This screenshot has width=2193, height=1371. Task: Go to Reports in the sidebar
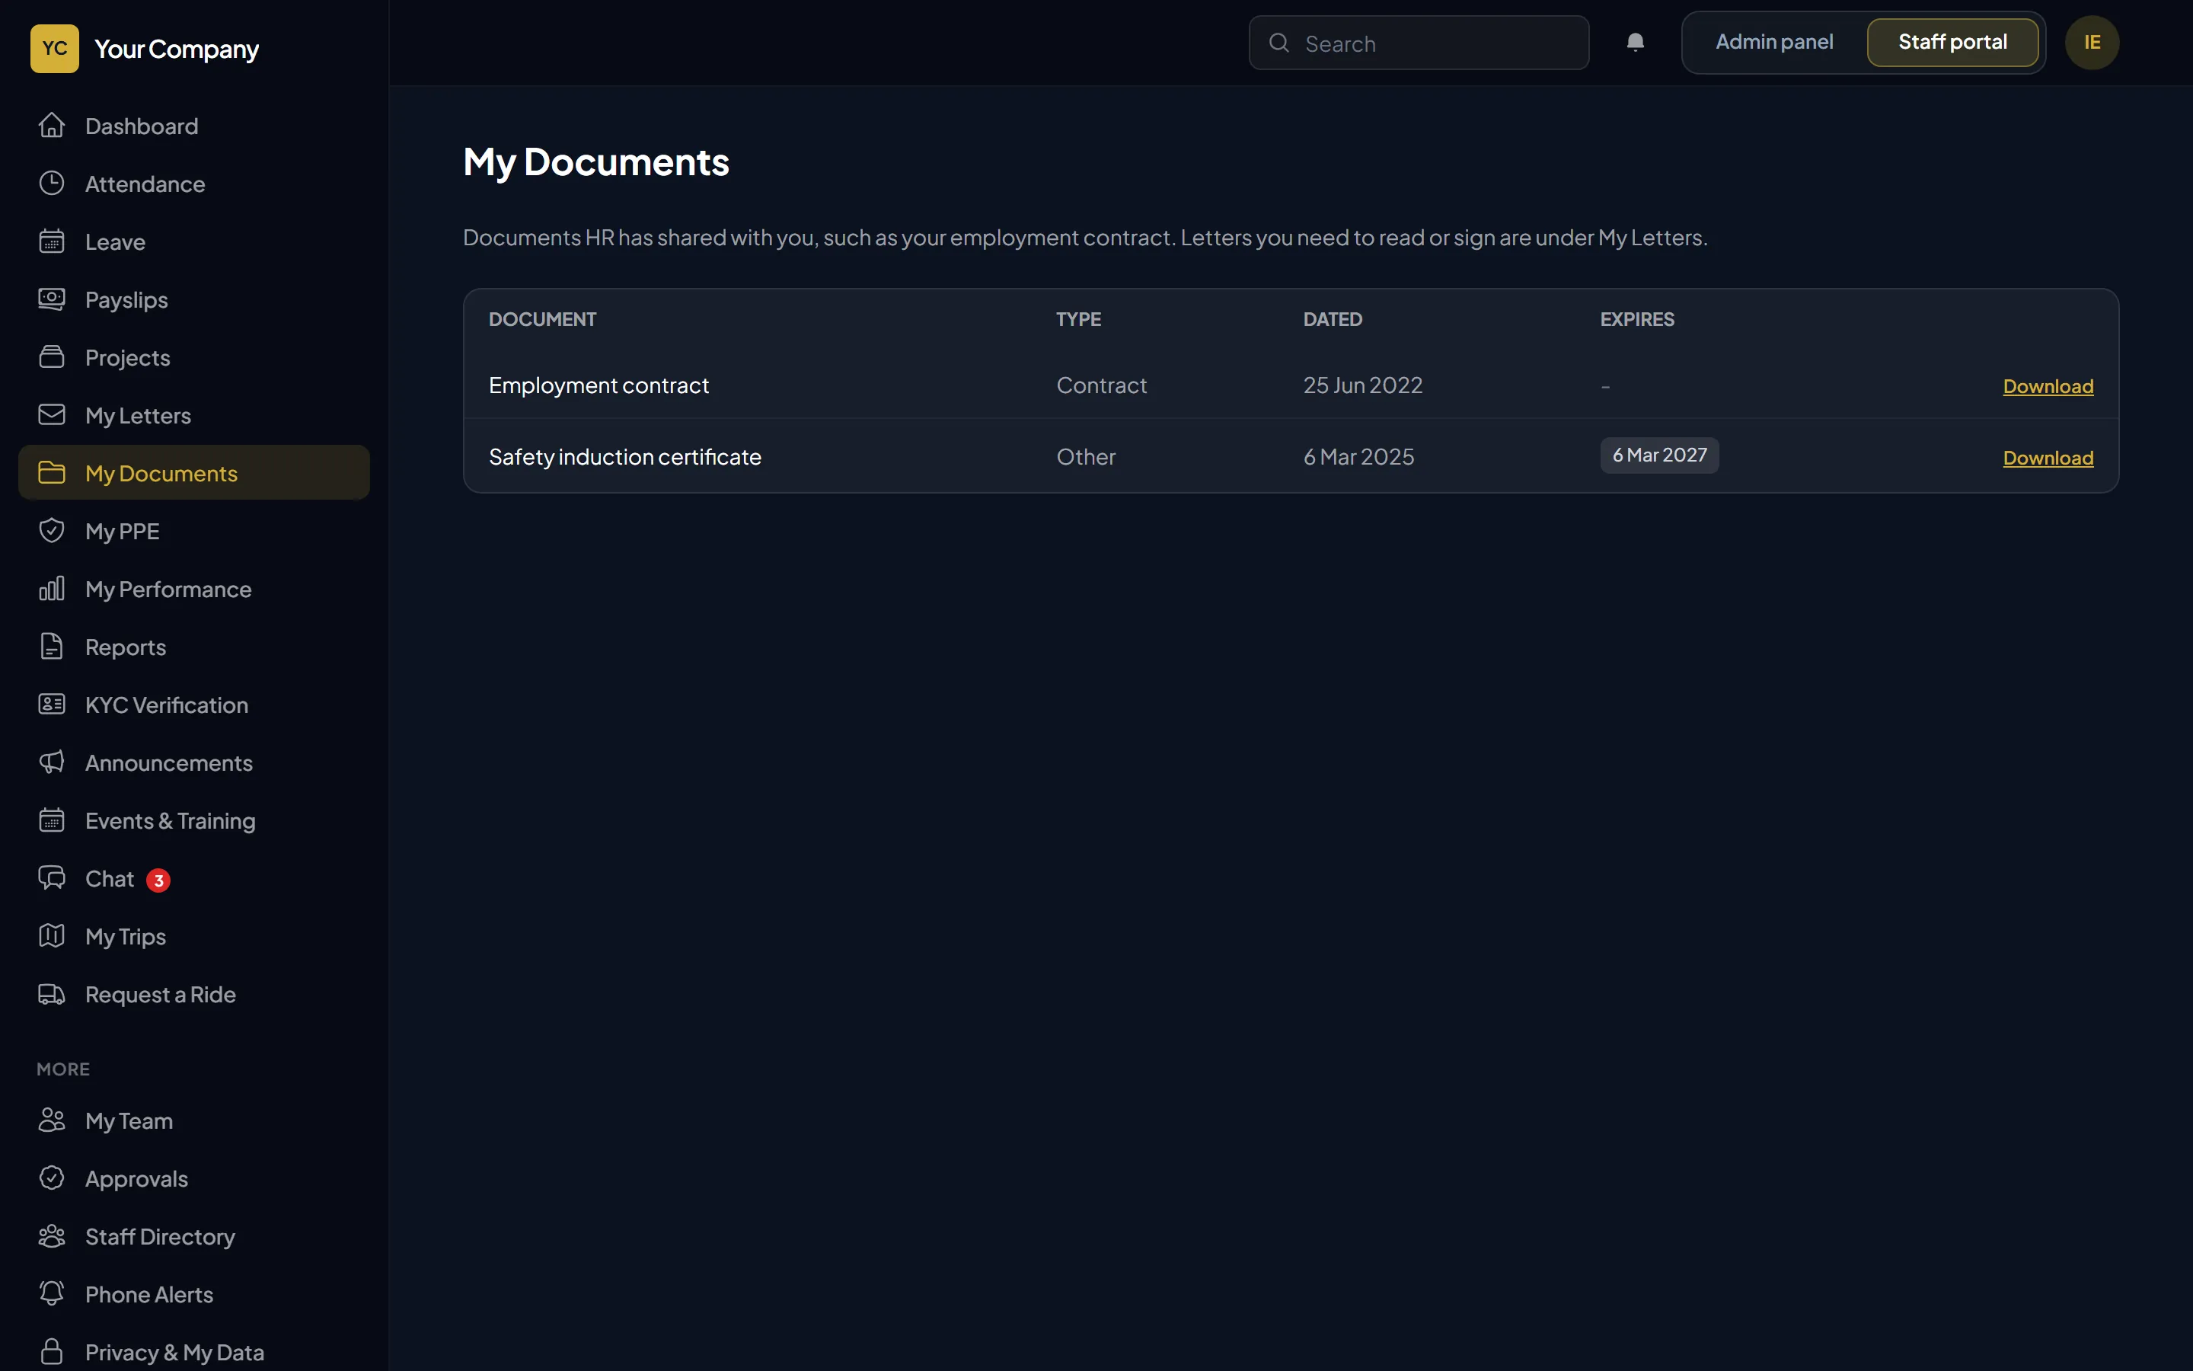(x=194, y=647)
